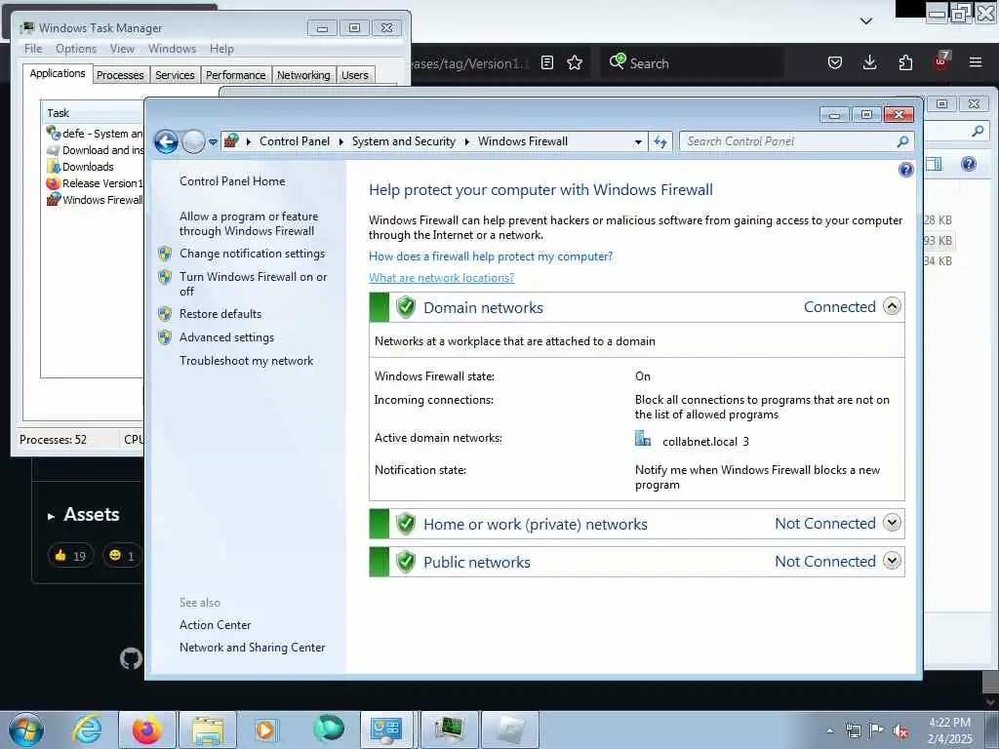999x749 pixels.
Task: Click the Domain networks green shield icon
Action: tap(406, 307)
